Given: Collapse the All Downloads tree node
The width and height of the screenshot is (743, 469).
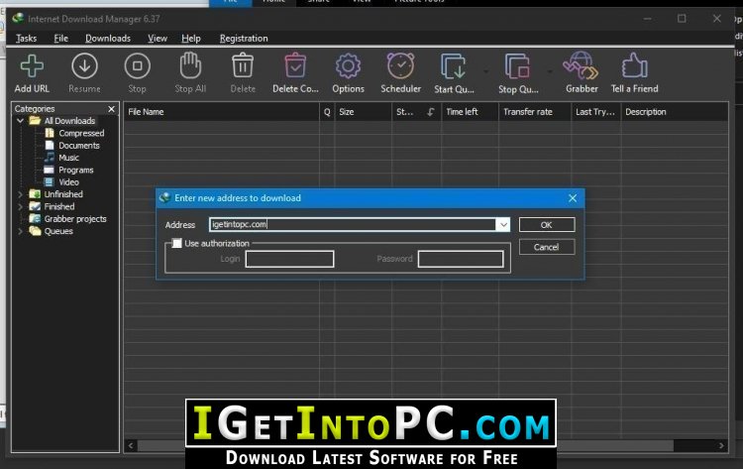Looking at the screenshot, I should click(x=21, y=121).
